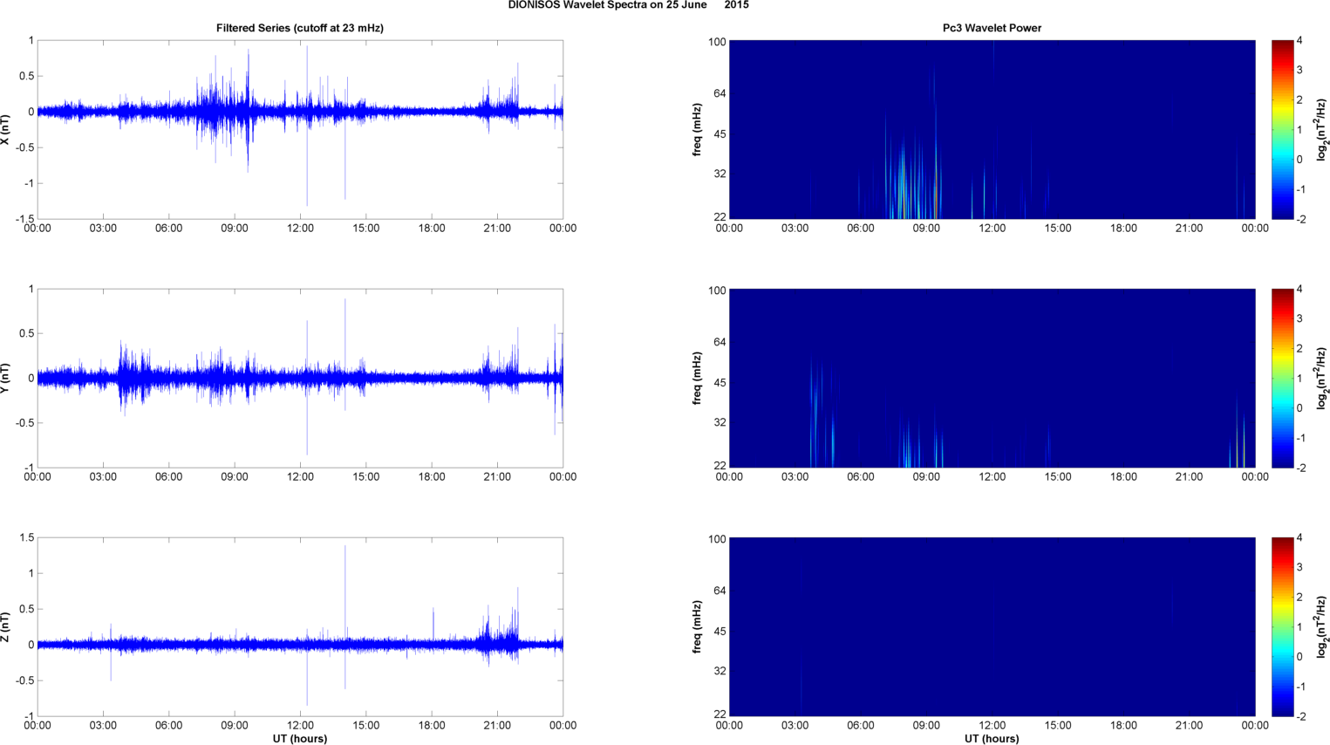Image resolution: width=1330 pixels, height=745 pixels.
Task: Click the colorbar beside the bottom spectrogram
Action: [1281, 626]
